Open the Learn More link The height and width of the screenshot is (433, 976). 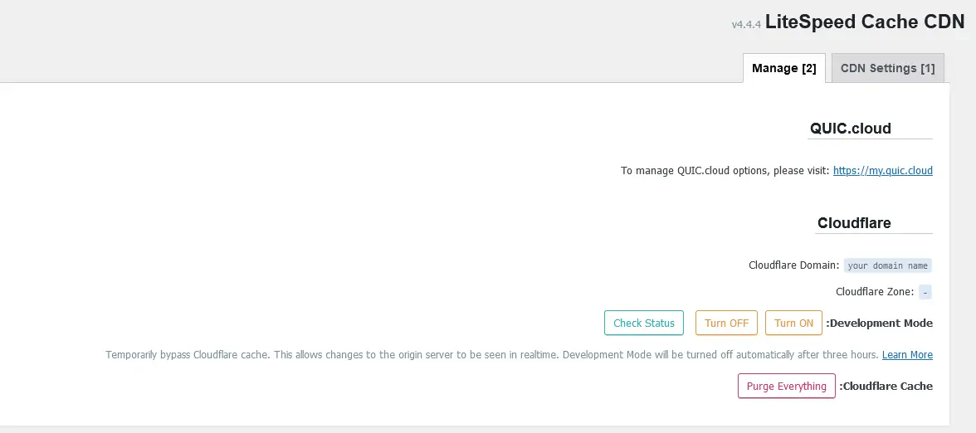907,355
